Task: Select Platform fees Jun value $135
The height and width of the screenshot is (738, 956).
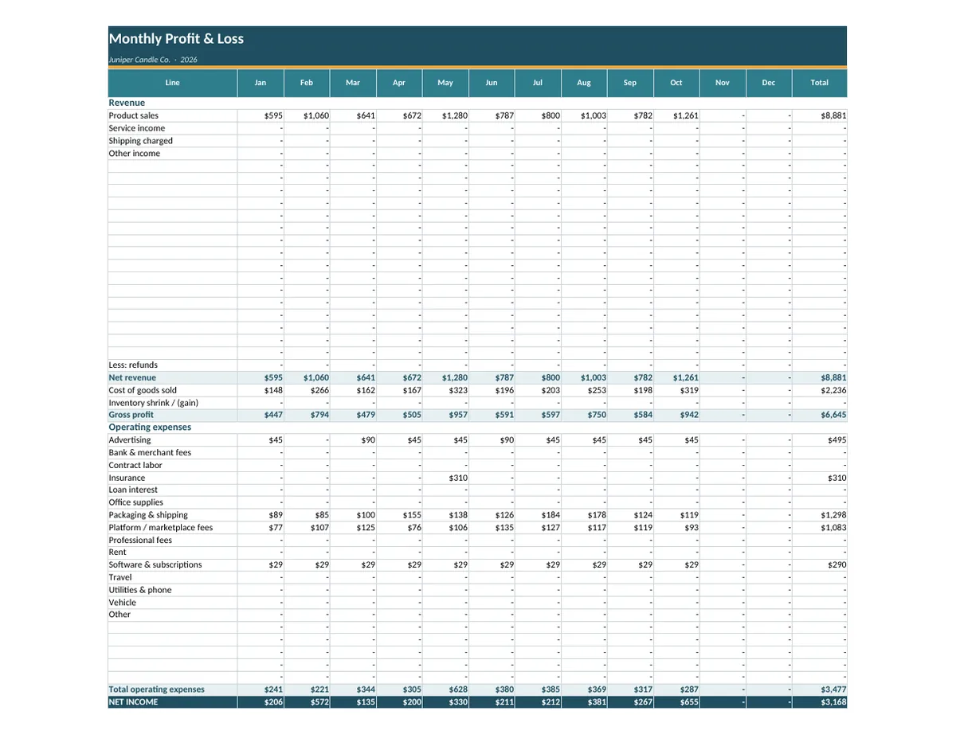Action: [x=504, y=527]
